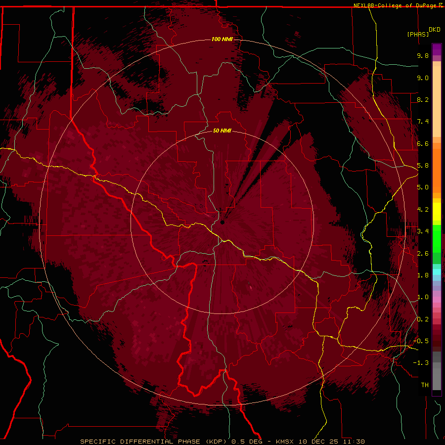This screenshot has height=445, width=445.
Task: Click the 5.0 value on color scale
Action: click(423, 187)
